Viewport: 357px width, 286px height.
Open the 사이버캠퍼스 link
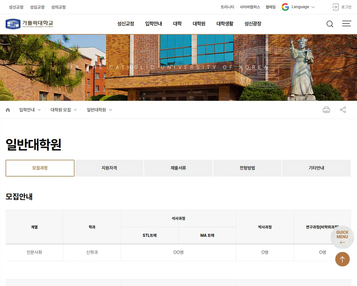click(250, 7)
